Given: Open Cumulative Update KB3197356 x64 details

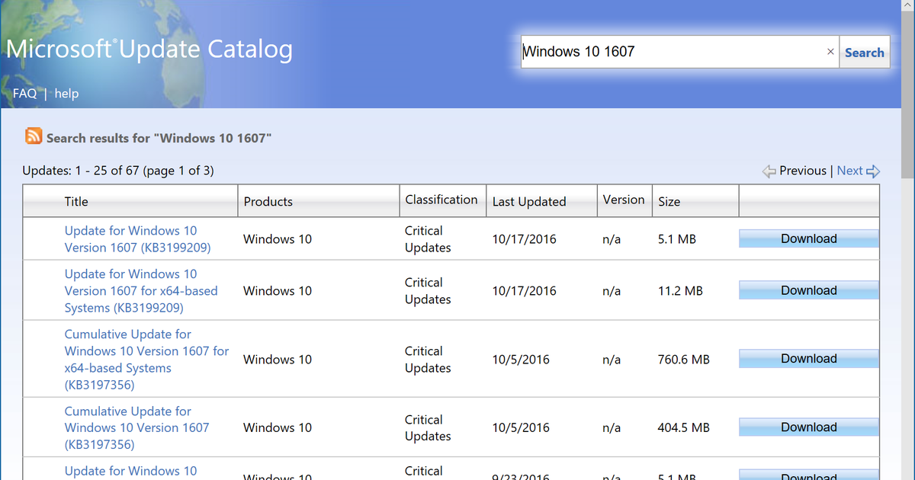Looking at the screenshot, I should (x=146, y=359).
